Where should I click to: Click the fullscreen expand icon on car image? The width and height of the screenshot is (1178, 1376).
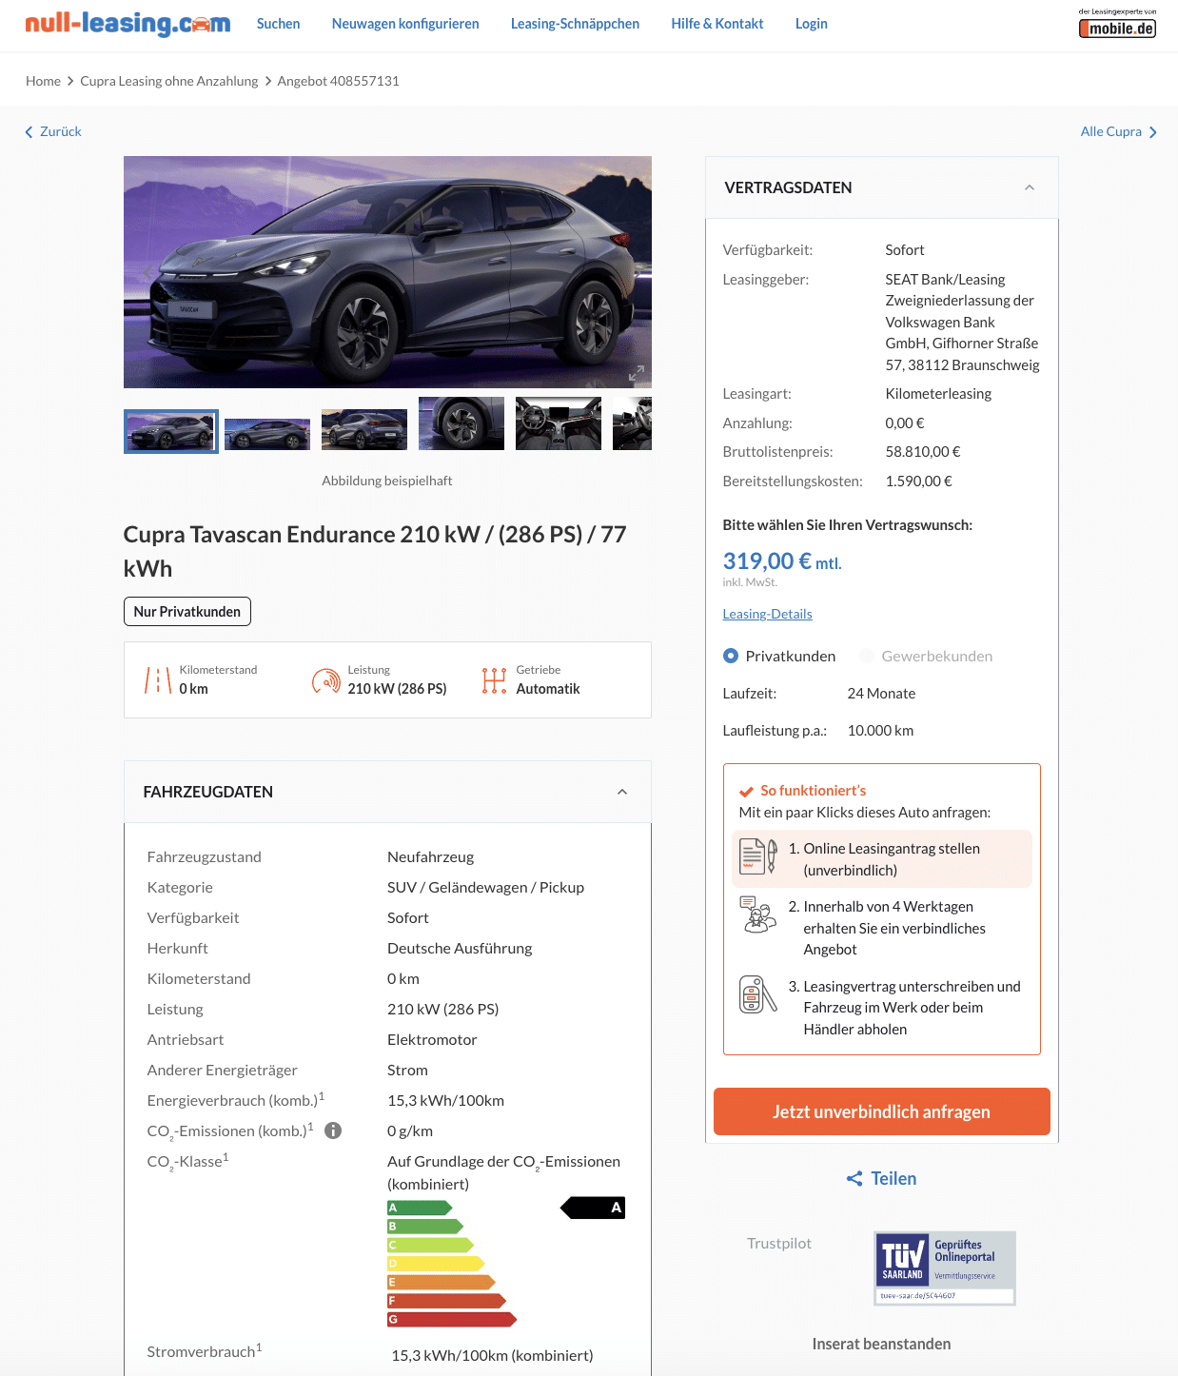click(637, 373)
